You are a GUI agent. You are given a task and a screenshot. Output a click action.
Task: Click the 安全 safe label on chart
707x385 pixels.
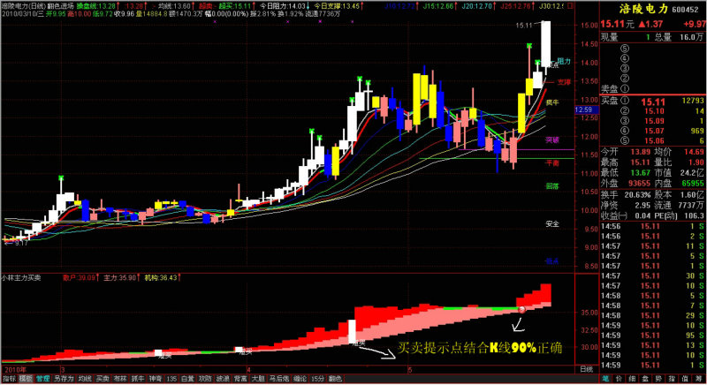552,223
